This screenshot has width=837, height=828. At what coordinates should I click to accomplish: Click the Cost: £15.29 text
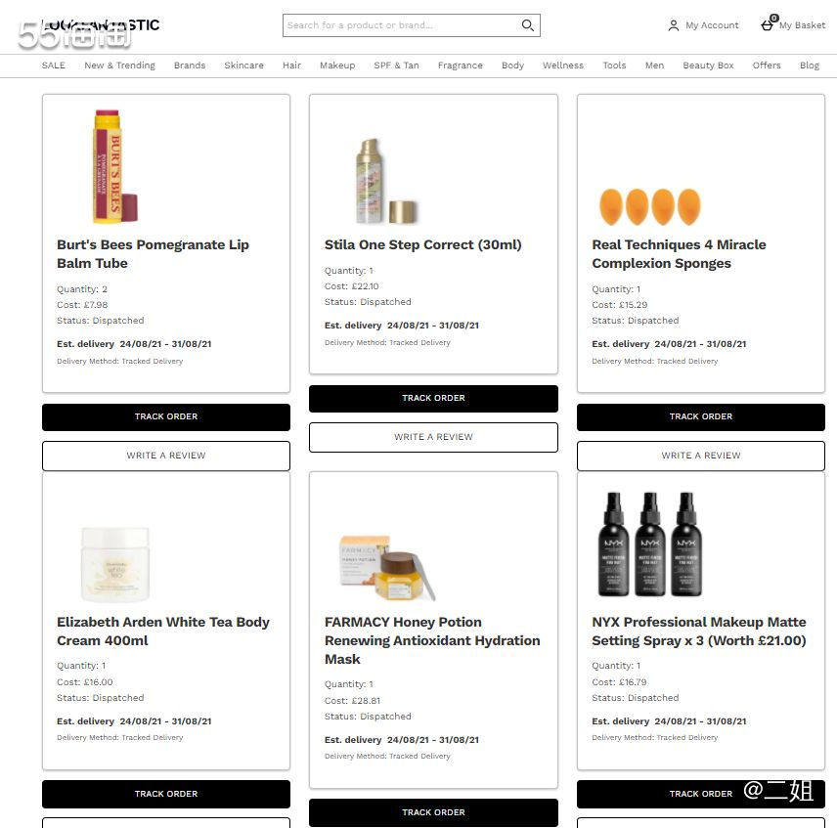(619, 305)
